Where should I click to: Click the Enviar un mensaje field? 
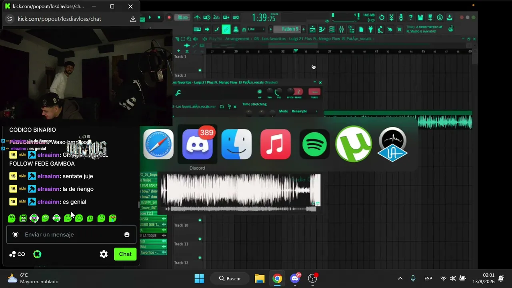pos(71,234)
